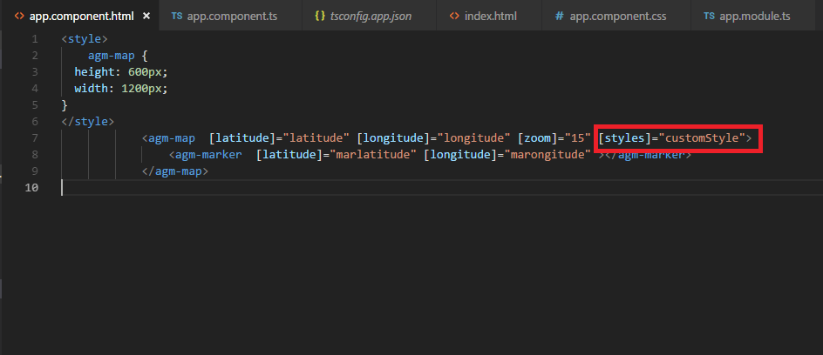823x355 pixels.
Task: Click the closing </agm-map> tag on line 9
Action: tap(175, 171)
